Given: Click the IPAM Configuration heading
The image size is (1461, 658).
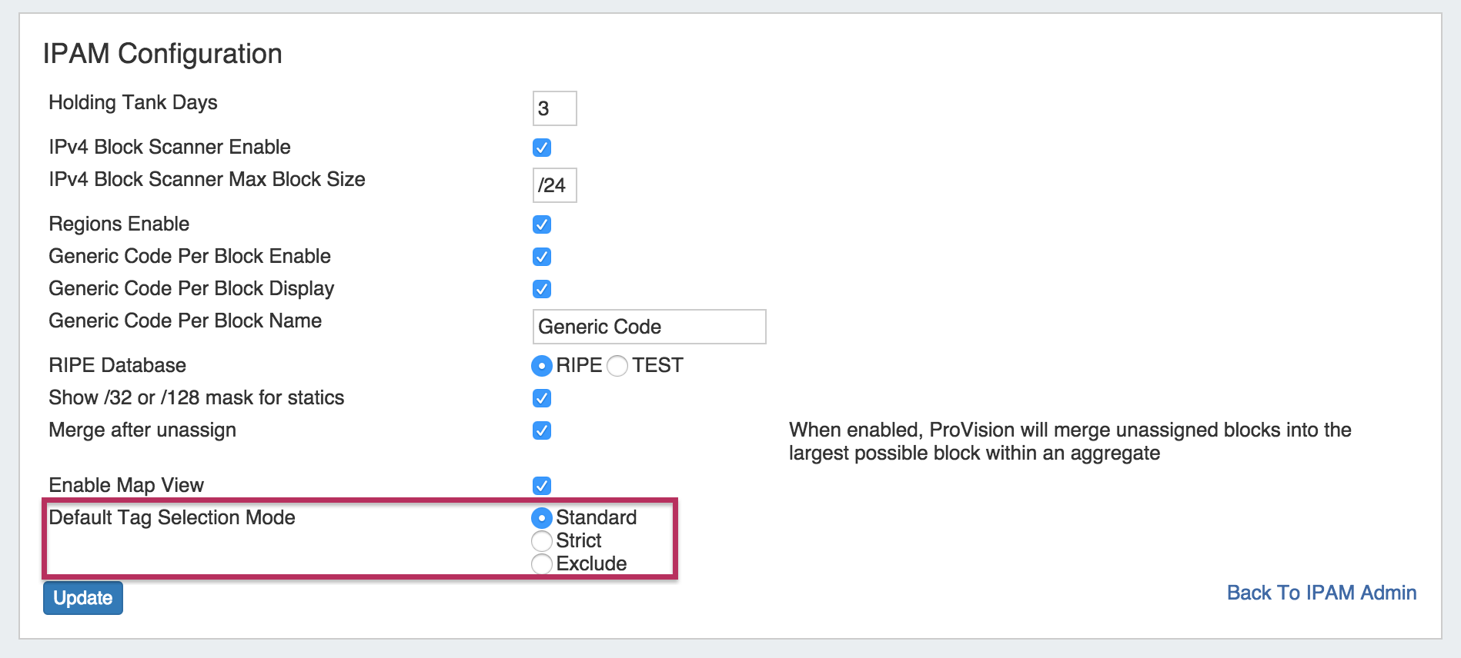Looking at the screenshot, I should 162,54.
